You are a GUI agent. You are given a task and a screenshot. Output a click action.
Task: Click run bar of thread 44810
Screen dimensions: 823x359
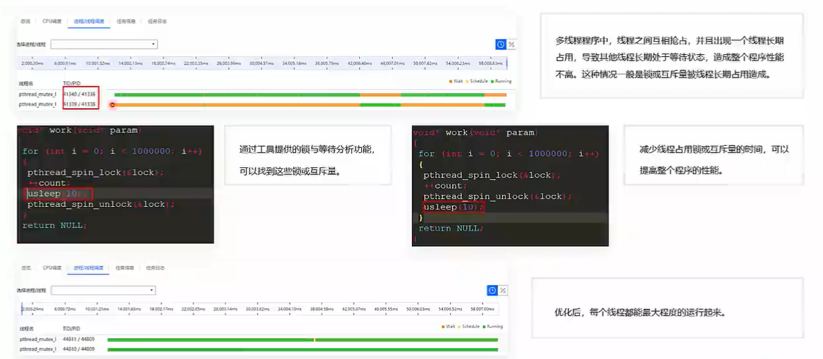pyautogui.click(x=302, y=349)
